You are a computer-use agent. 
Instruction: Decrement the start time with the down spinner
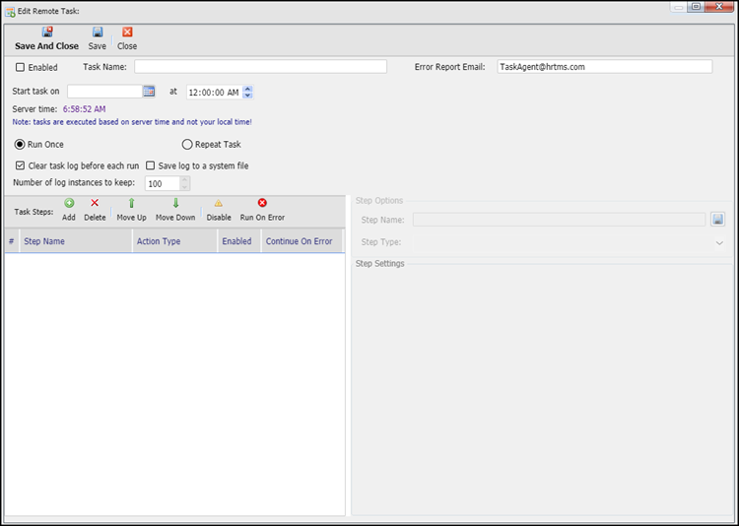[x=248, y=96]
